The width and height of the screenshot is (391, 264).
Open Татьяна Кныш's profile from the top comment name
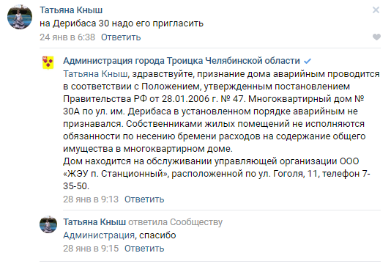click(71, 10)
